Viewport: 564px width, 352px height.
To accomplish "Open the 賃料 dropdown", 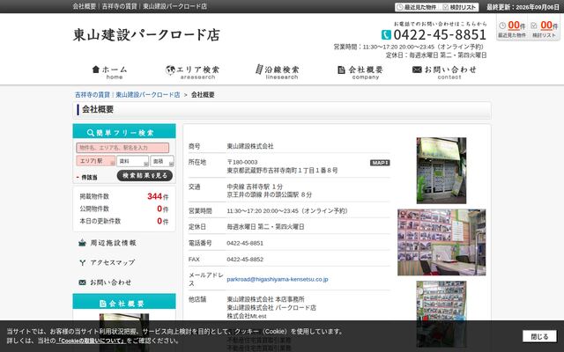I will (132, 161).
